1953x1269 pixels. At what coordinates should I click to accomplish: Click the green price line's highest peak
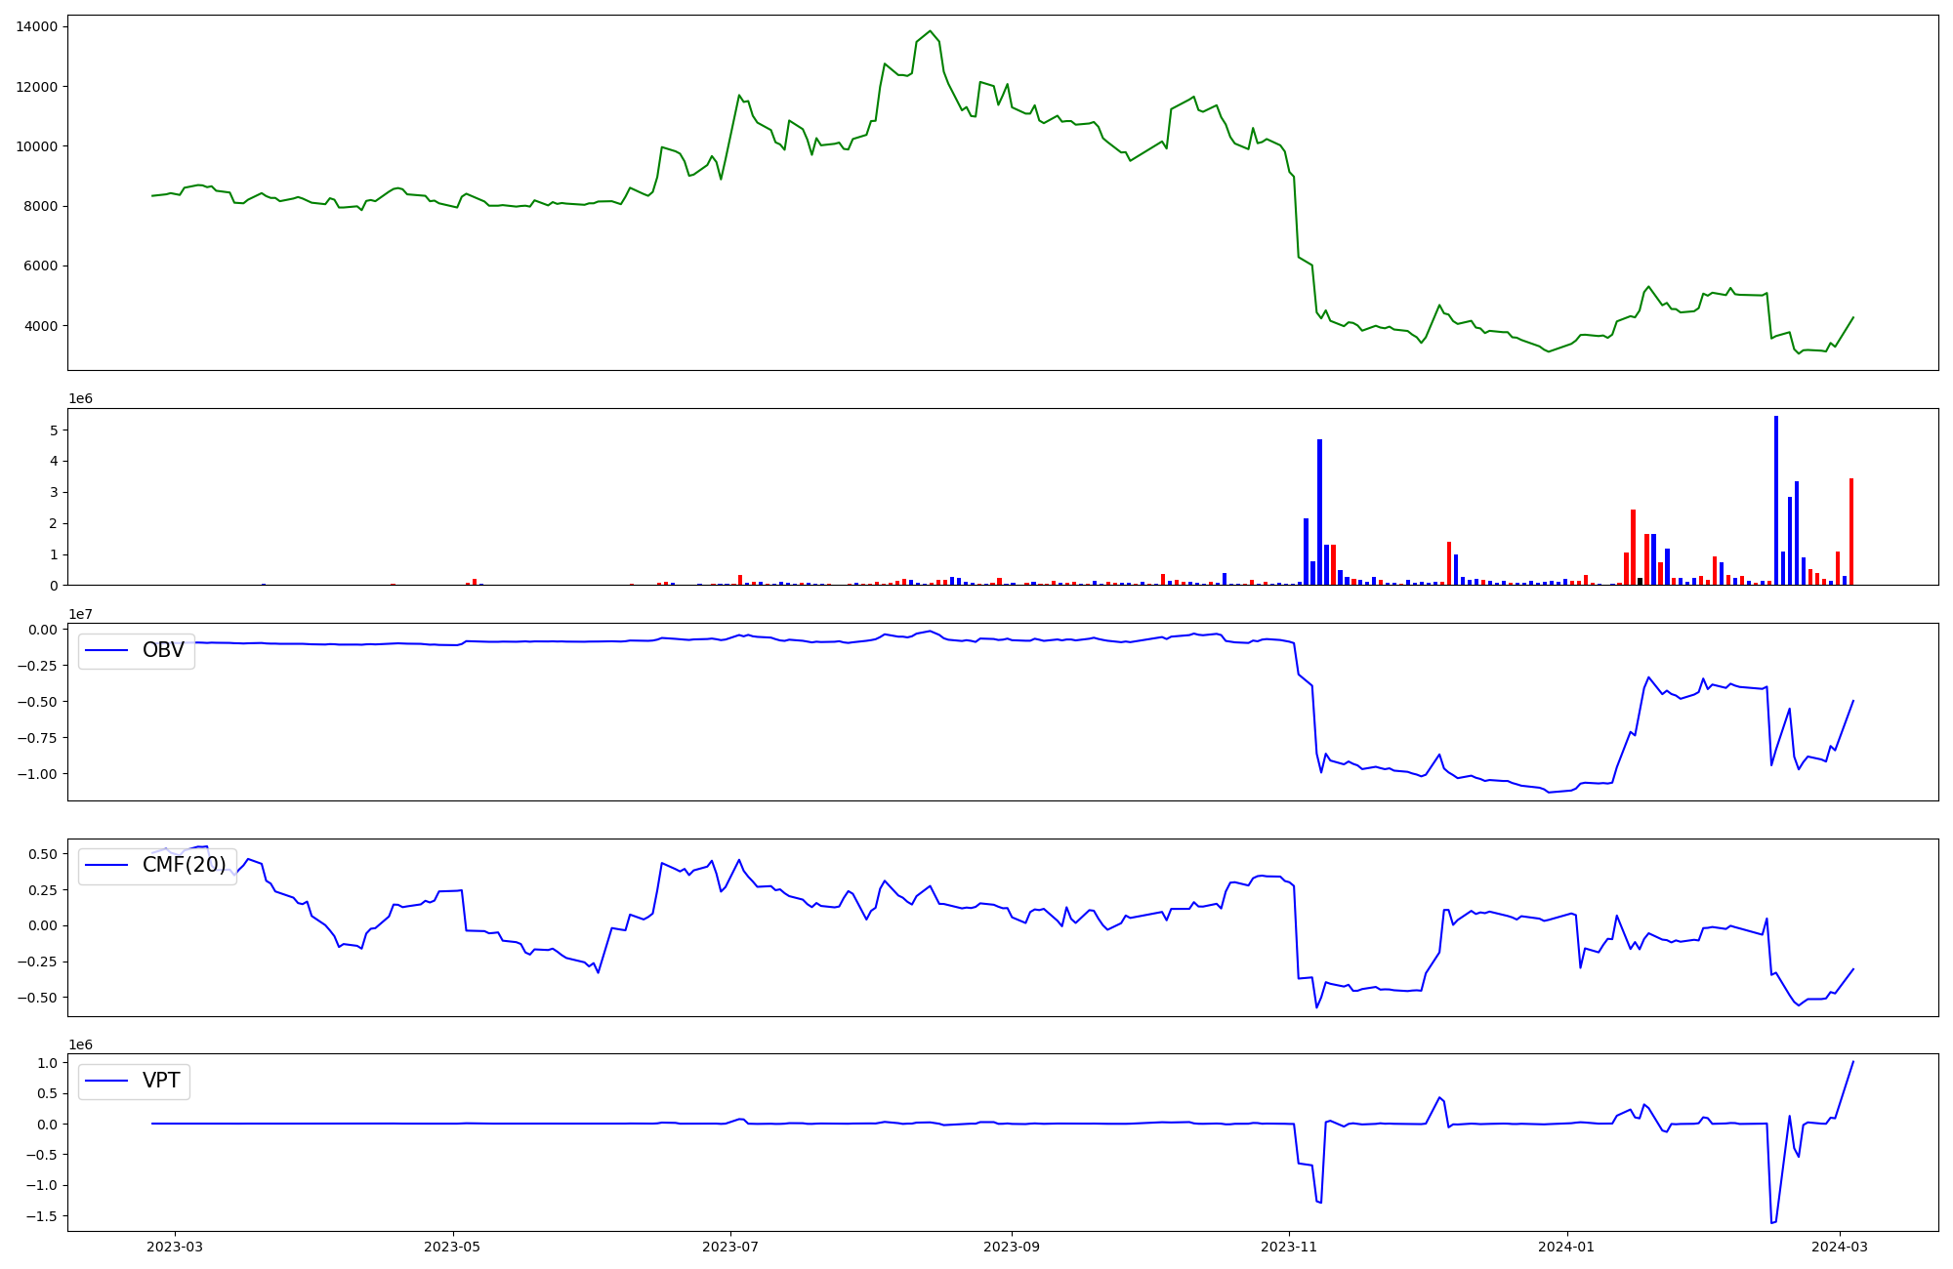[930, 32]
